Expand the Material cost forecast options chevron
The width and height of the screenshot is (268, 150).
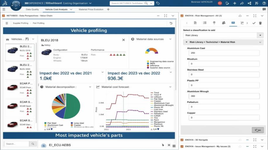(x=170, y=87)
